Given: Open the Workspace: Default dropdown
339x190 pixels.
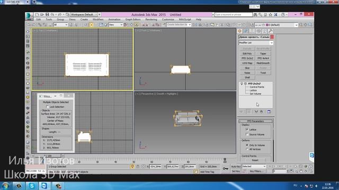Looking at the screenshot, I should click(84, 15).
